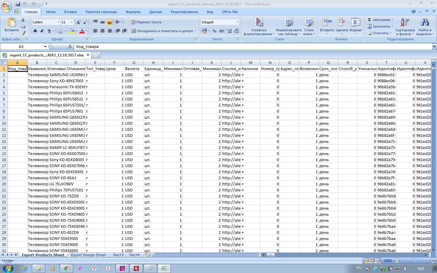Open the Вставка ribbon tab
Image resolution: width=437 pixels, height=273 pixels.
[x=70, y=12]
